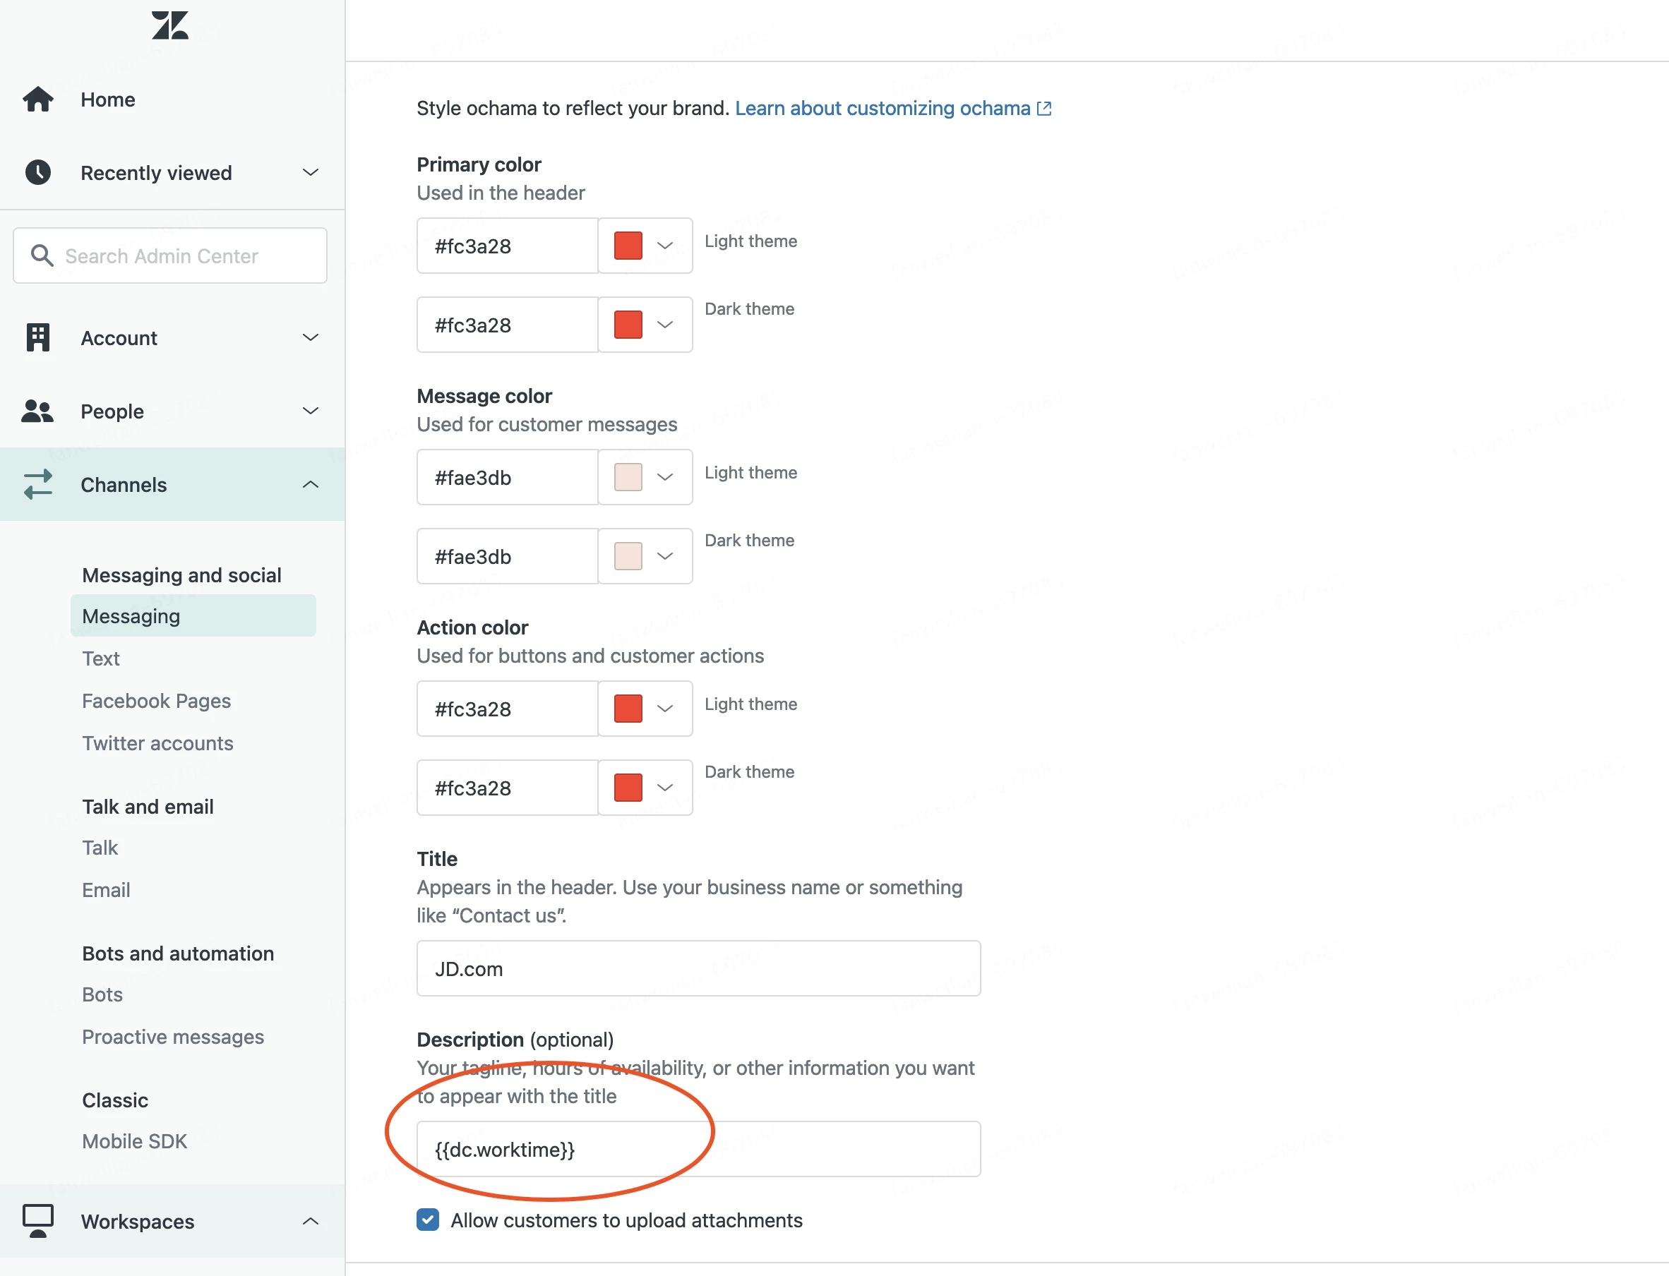1669x1276 pixels.
Task: Open Primary color light theme picker dropdown
Action: [x=664, y=246]
